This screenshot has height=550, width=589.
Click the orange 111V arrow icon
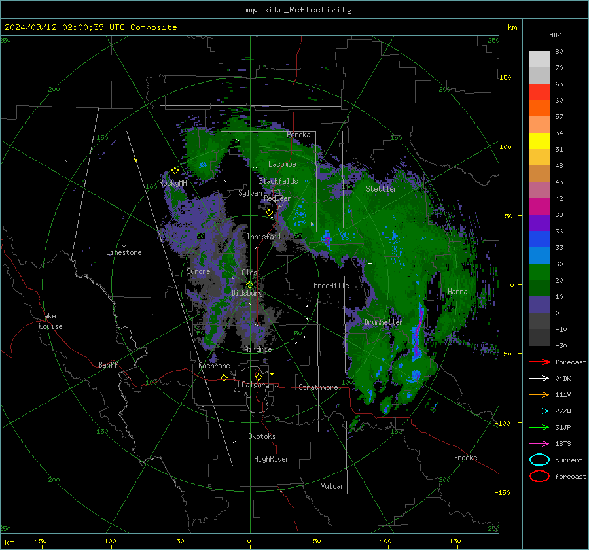click(x=539, y=394)
